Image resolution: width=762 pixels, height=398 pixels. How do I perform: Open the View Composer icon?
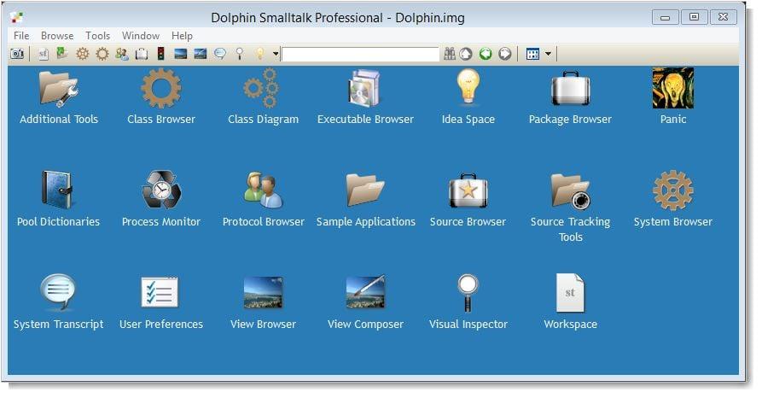click(x=366, y=292)
